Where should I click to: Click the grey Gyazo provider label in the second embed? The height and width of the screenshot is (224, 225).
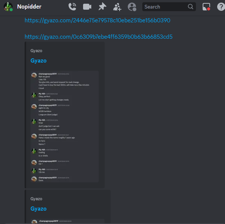click(36, 199)
